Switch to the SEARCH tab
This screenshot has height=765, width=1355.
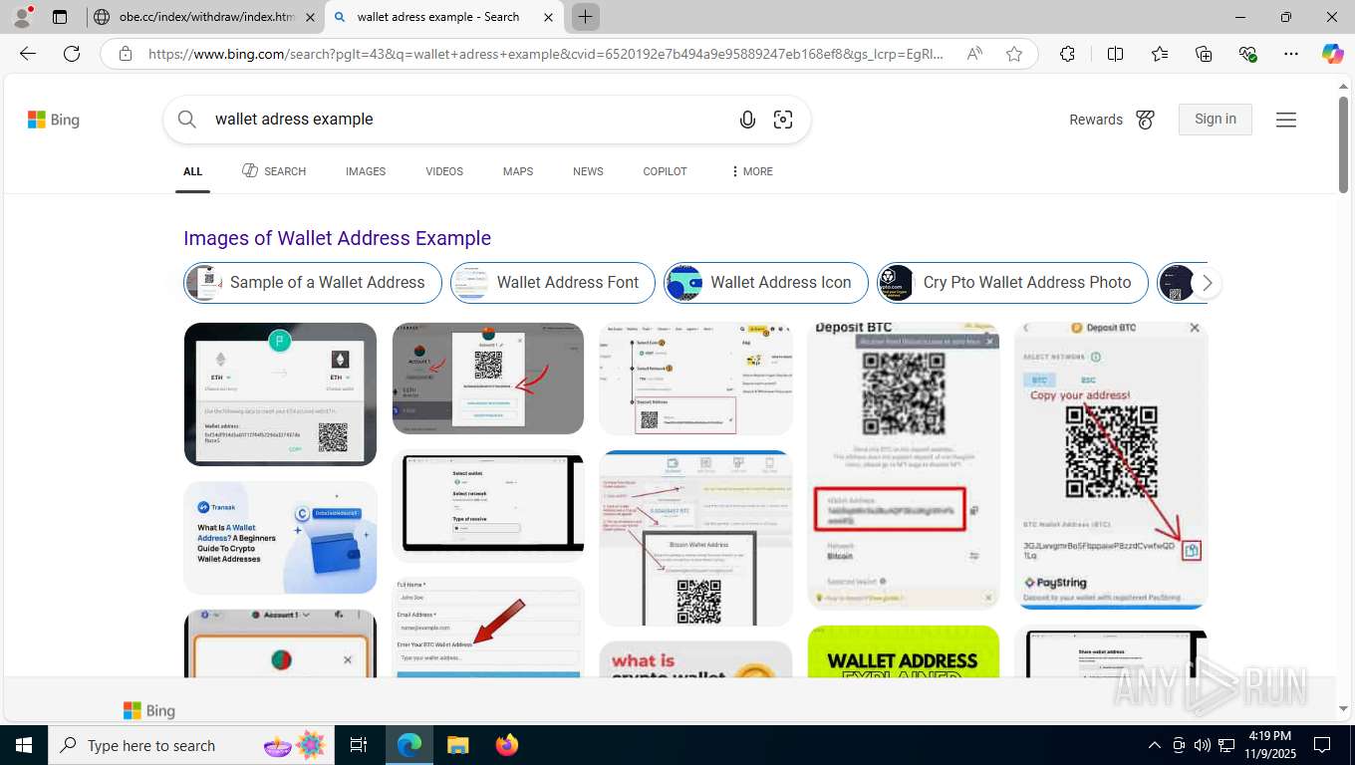(x=274, y=171)
